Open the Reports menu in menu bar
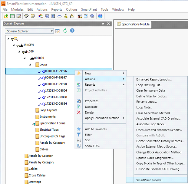This screenshot has width=188, height=184. point(57,9)
